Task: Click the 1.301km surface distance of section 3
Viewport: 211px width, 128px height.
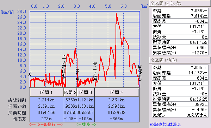Action: tap(86, 106)
